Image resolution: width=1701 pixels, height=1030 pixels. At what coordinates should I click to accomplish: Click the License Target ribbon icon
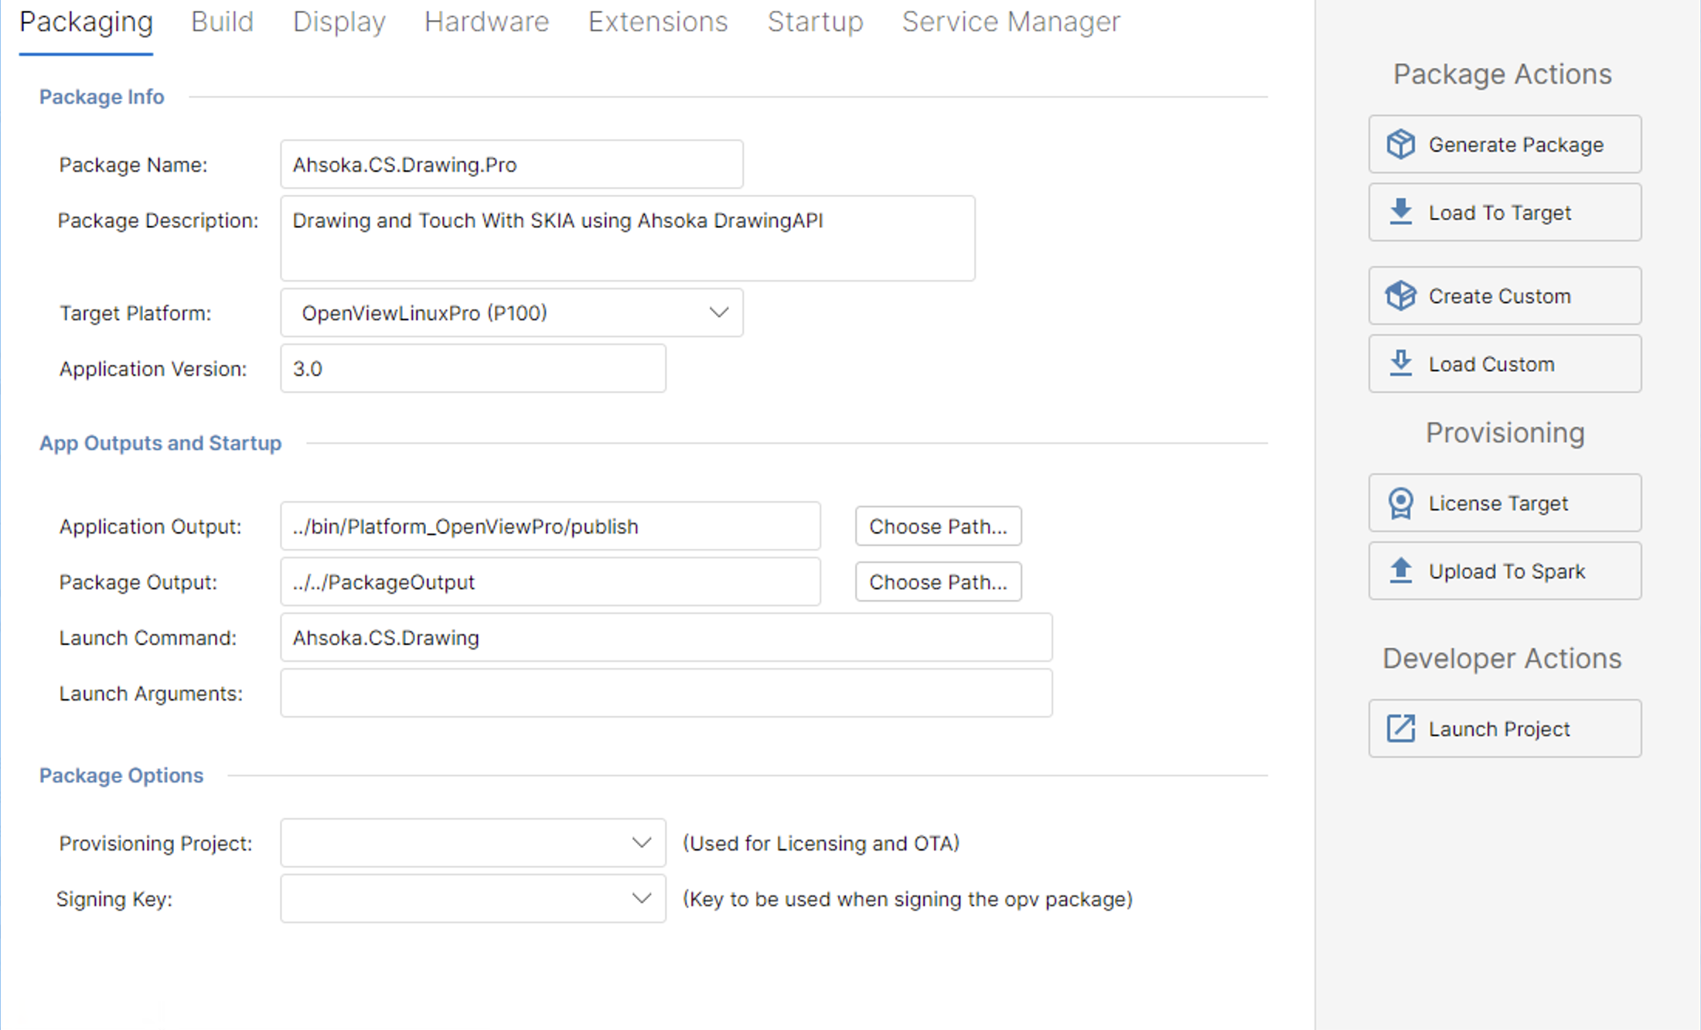(1400, 503)
